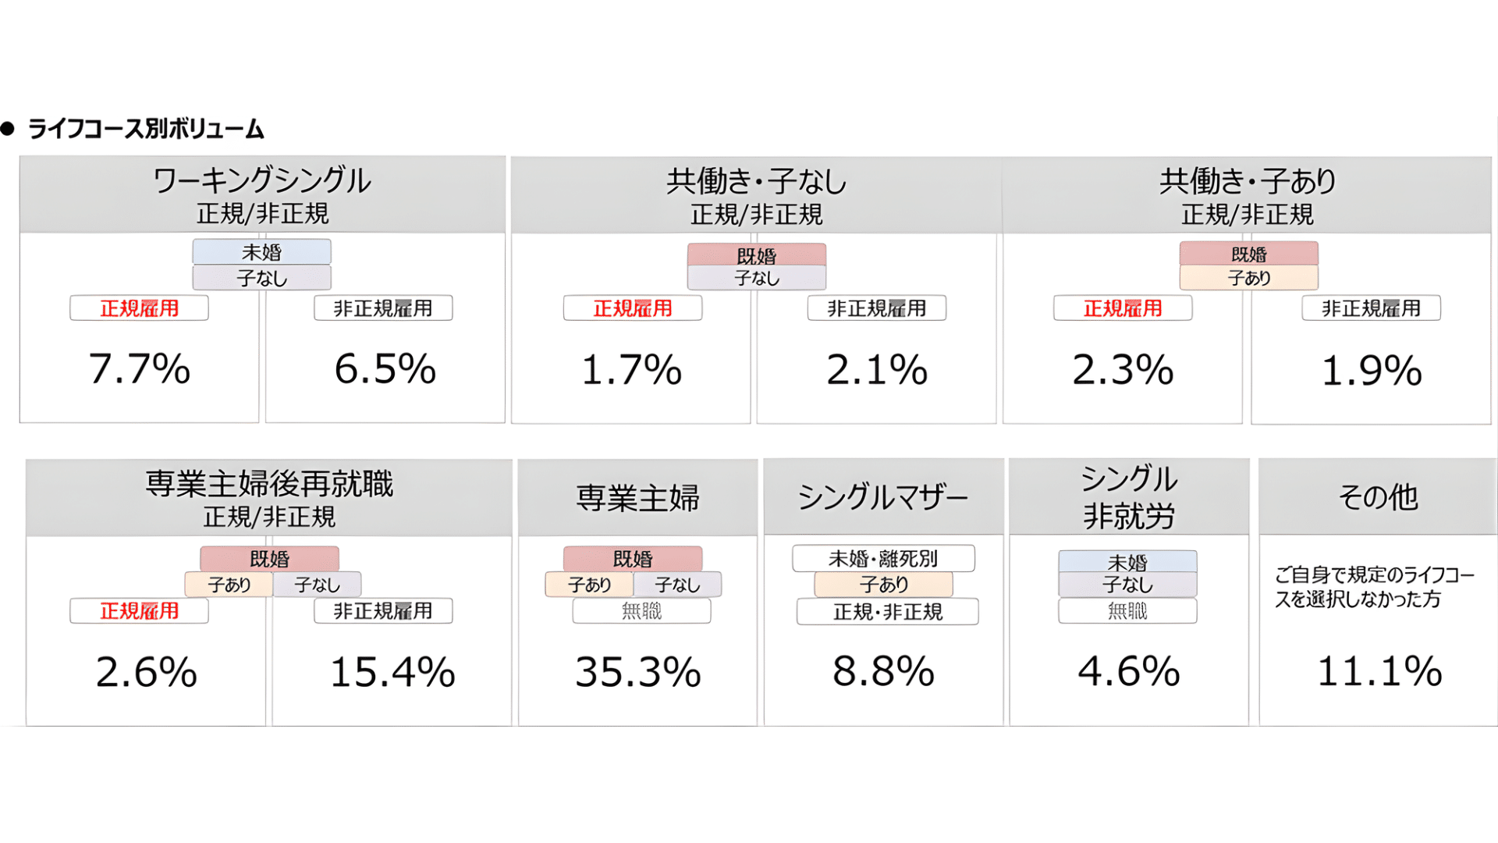Click the 正規・非正規 label under シングルマザー
The image size is (1498, 843).
click(x=887, y=612)
